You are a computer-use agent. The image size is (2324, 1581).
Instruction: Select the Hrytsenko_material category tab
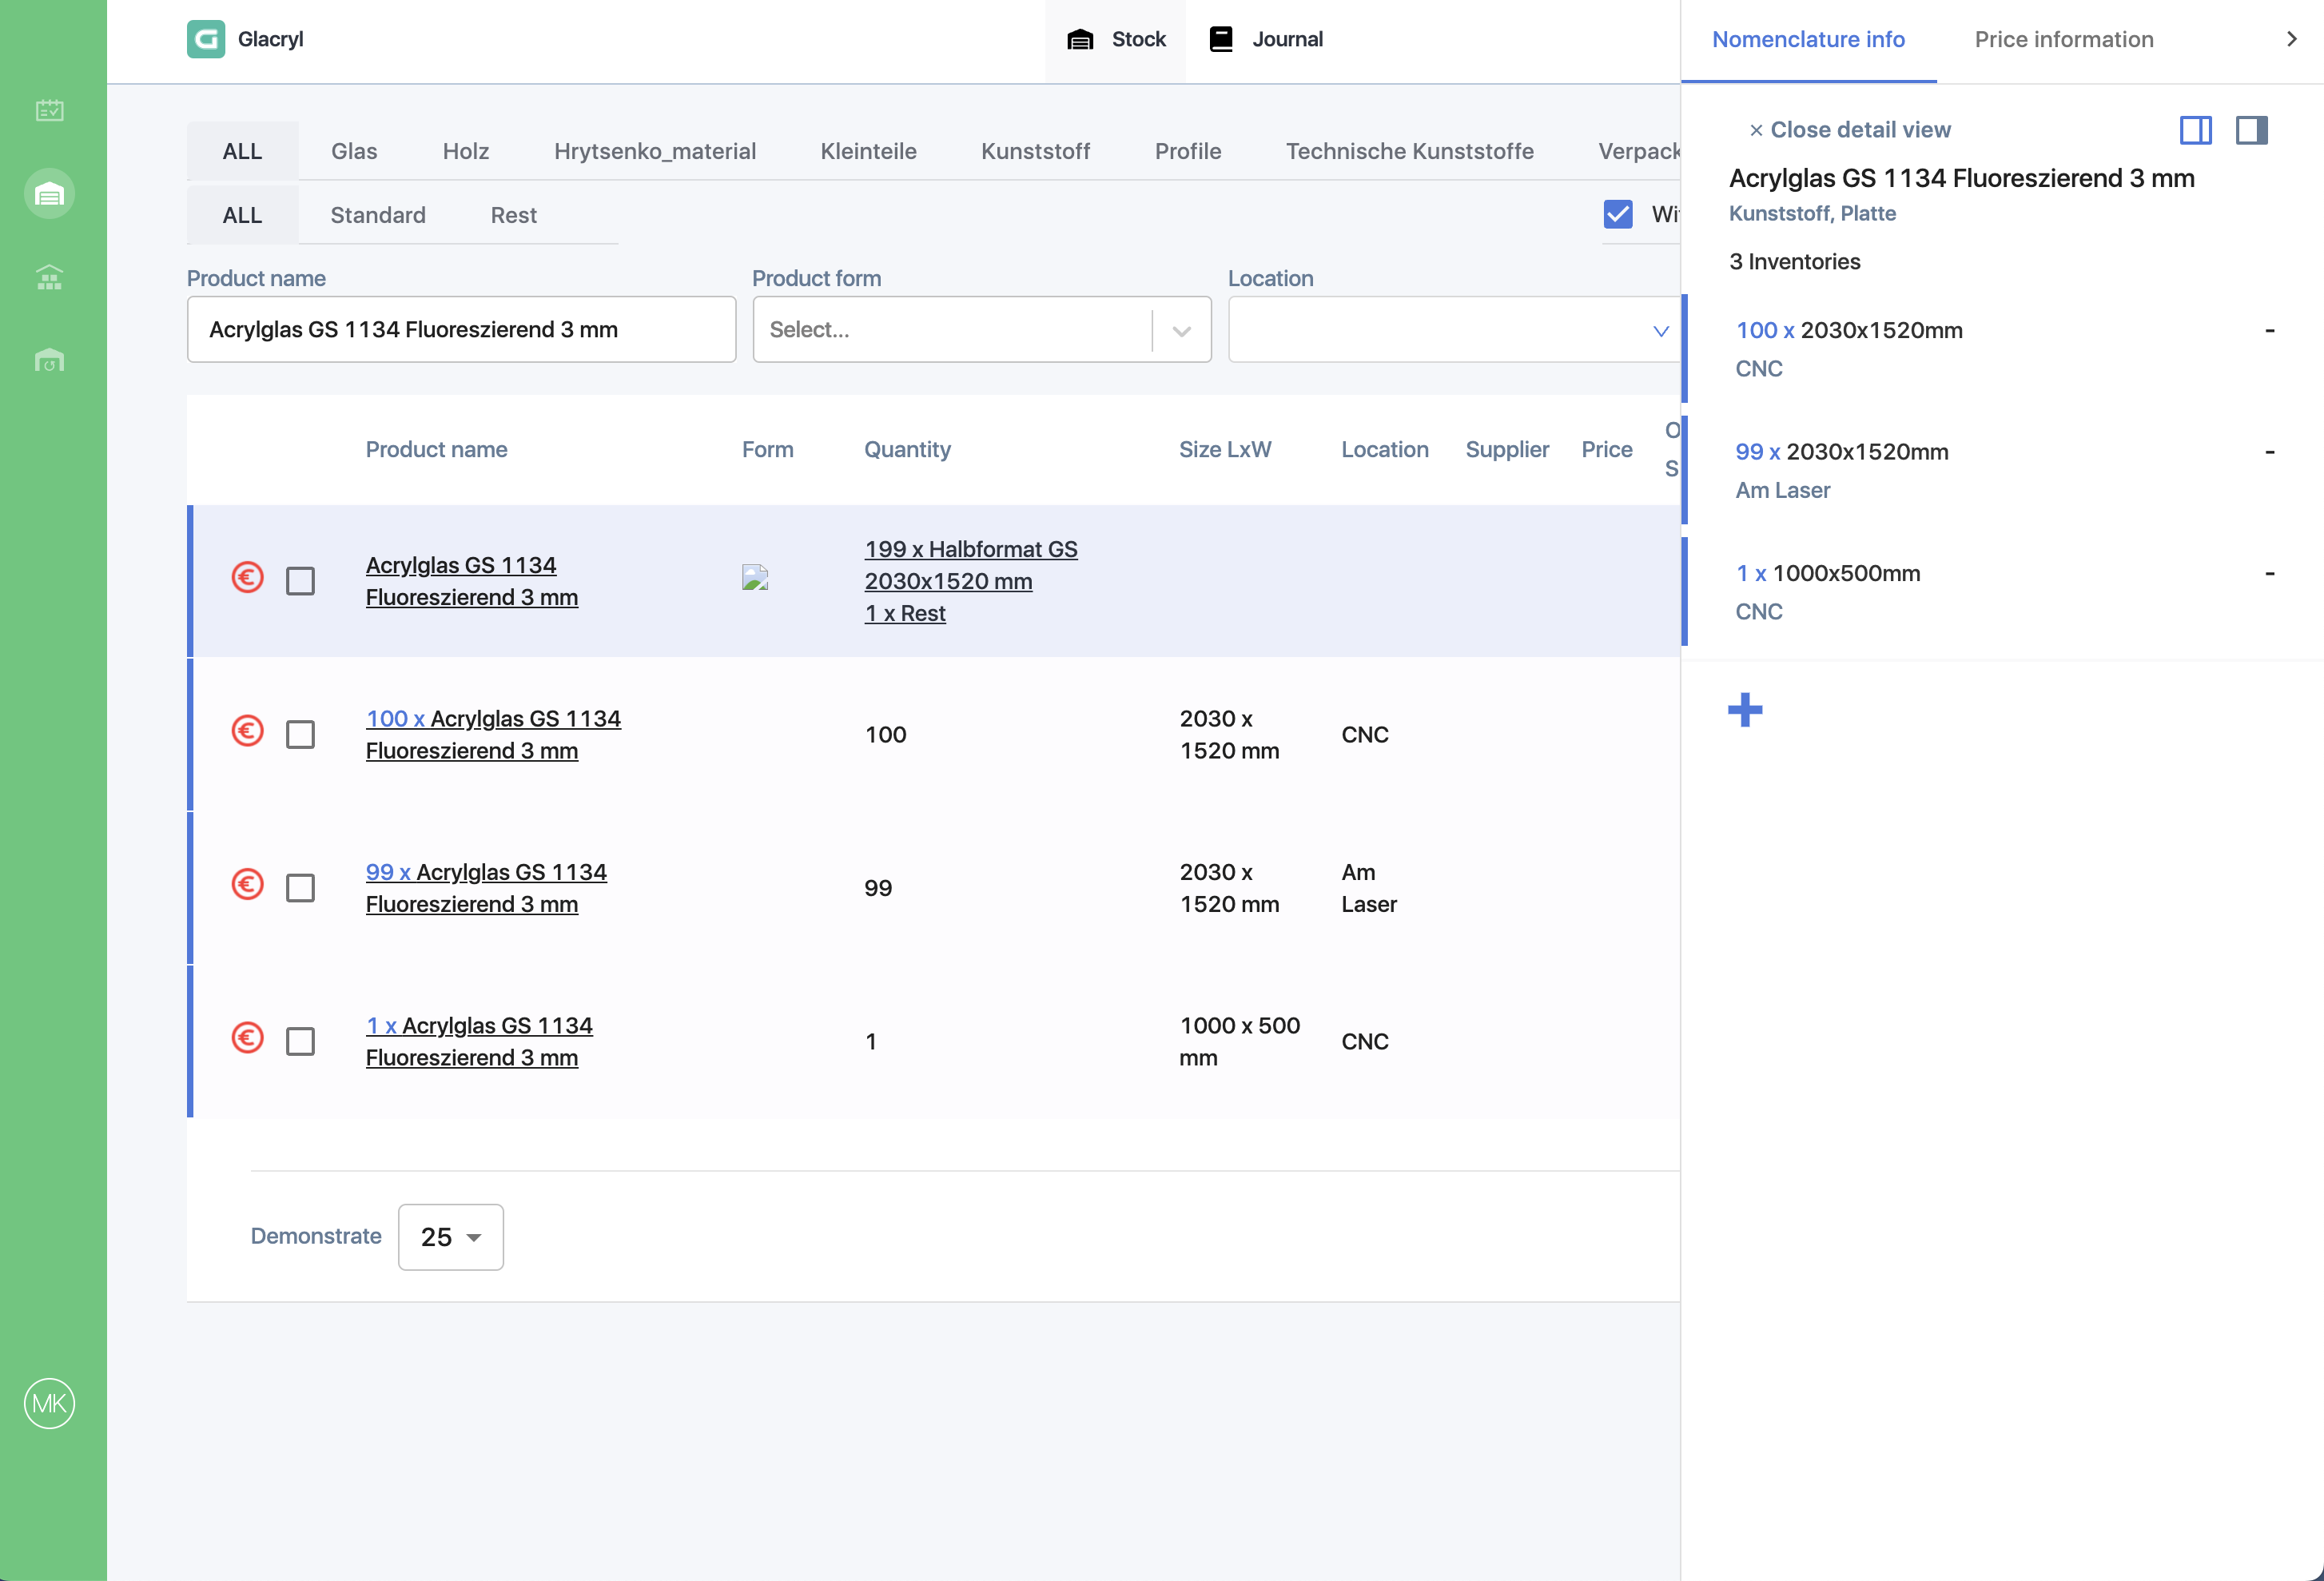(655, 151)
